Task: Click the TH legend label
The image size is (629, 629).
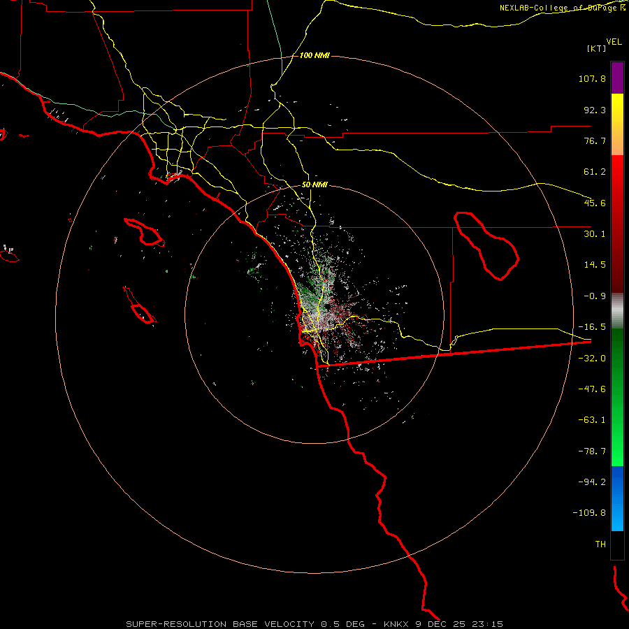Action: coord(600,544)
